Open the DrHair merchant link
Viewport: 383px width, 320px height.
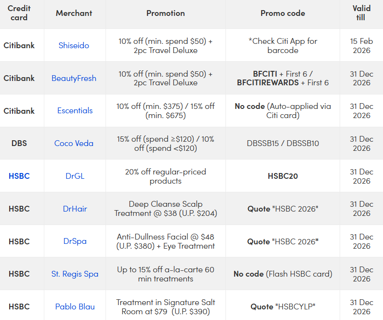coord(75,209)
